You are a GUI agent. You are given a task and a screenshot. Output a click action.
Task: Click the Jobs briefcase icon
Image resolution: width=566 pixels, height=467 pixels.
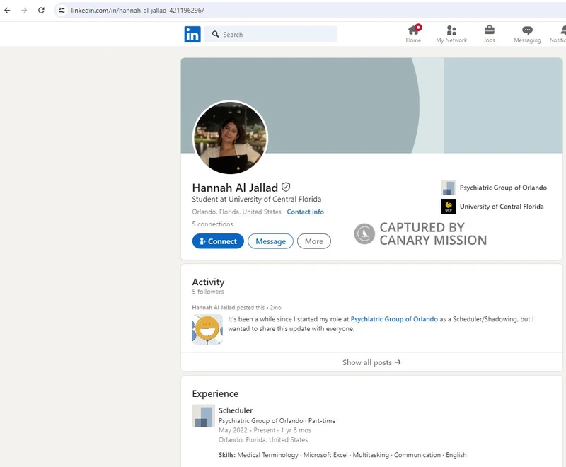click(489, 34)
